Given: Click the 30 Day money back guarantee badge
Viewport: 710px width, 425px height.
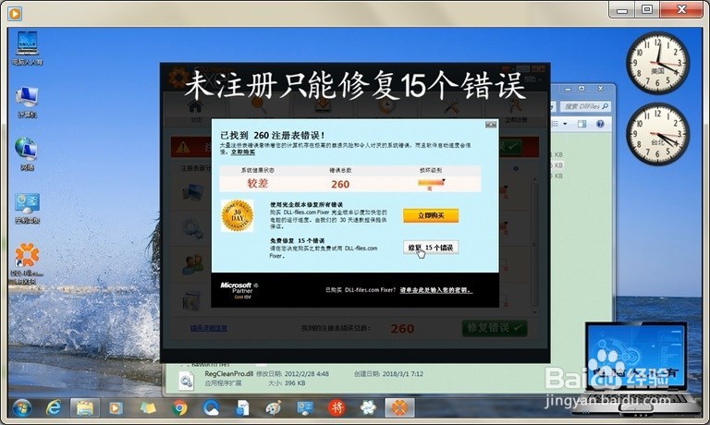Looking at the screenshot, I should click(237, 215).
